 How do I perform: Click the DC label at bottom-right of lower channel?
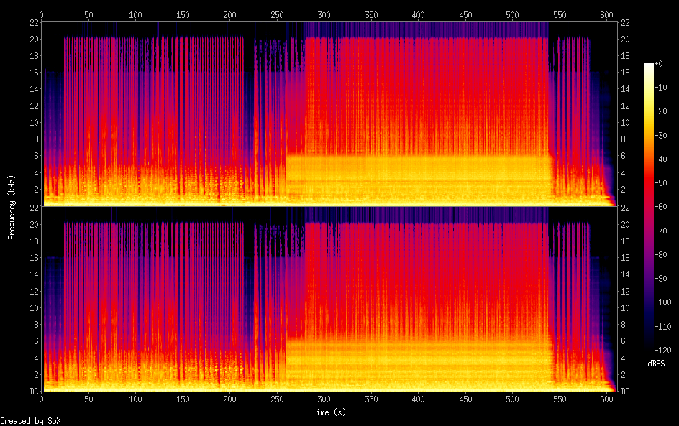click(x=626, y=392)
